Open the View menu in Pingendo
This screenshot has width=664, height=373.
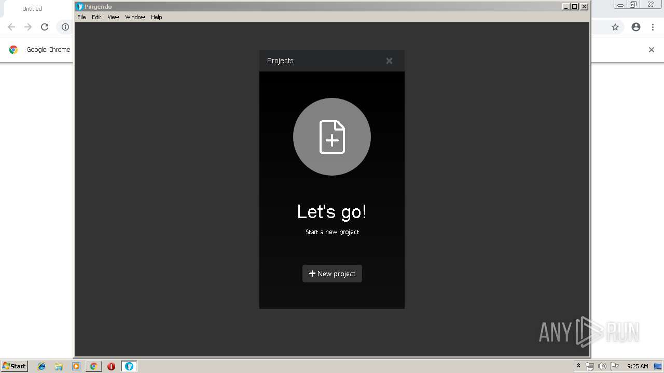click(x=113, y=17)
